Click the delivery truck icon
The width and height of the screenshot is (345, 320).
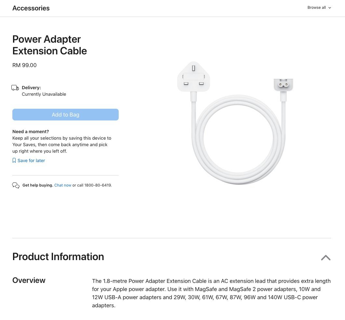click(x=15, y=88)
